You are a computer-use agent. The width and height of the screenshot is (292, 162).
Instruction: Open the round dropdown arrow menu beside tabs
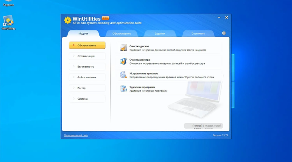[x=224, y=33]
